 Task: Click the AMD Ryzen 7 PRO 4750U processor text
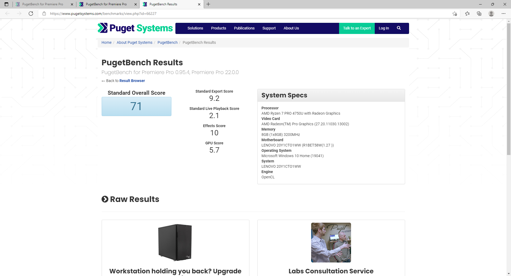301,113
